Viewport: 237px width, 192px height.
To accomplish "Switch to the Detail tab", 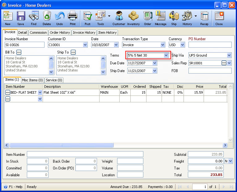I will click(23, 32).
